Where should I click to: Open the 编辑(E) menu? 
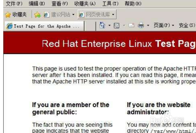coord(37,4)
